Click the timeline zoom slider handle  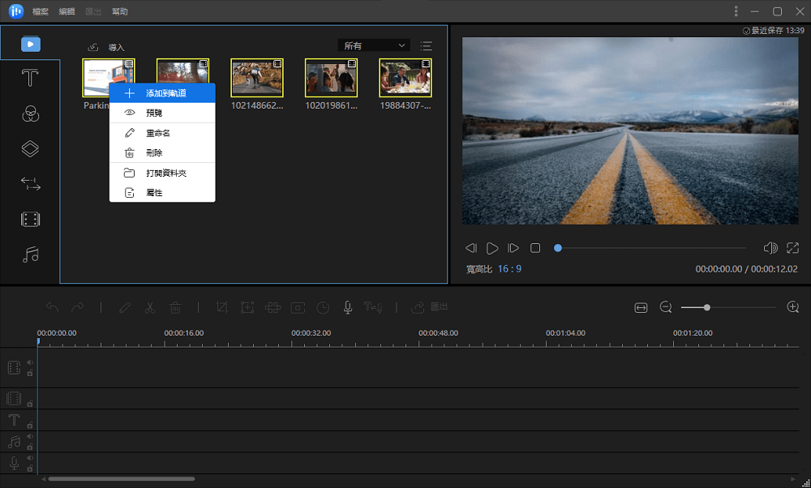[x=706, y=307]
